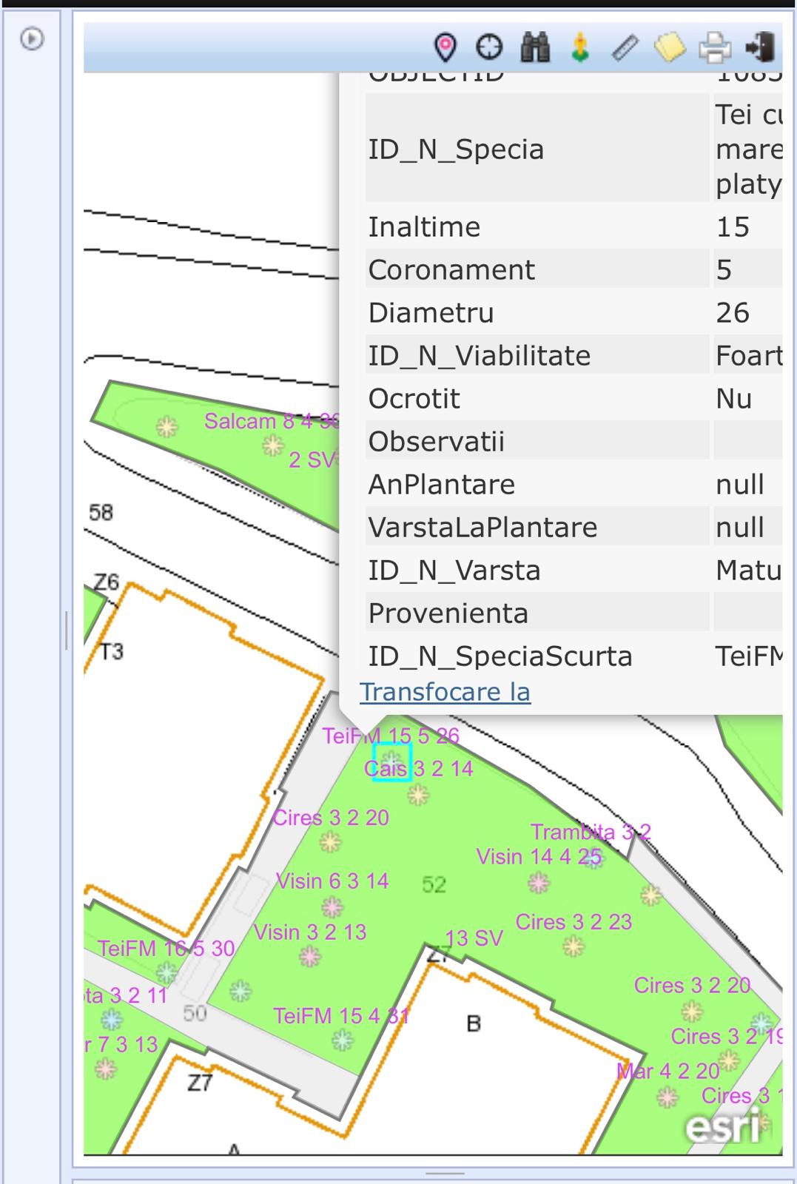Click the exit door logout icon
This screenshot has width=797, height=1184.
(x=760, y=47)
